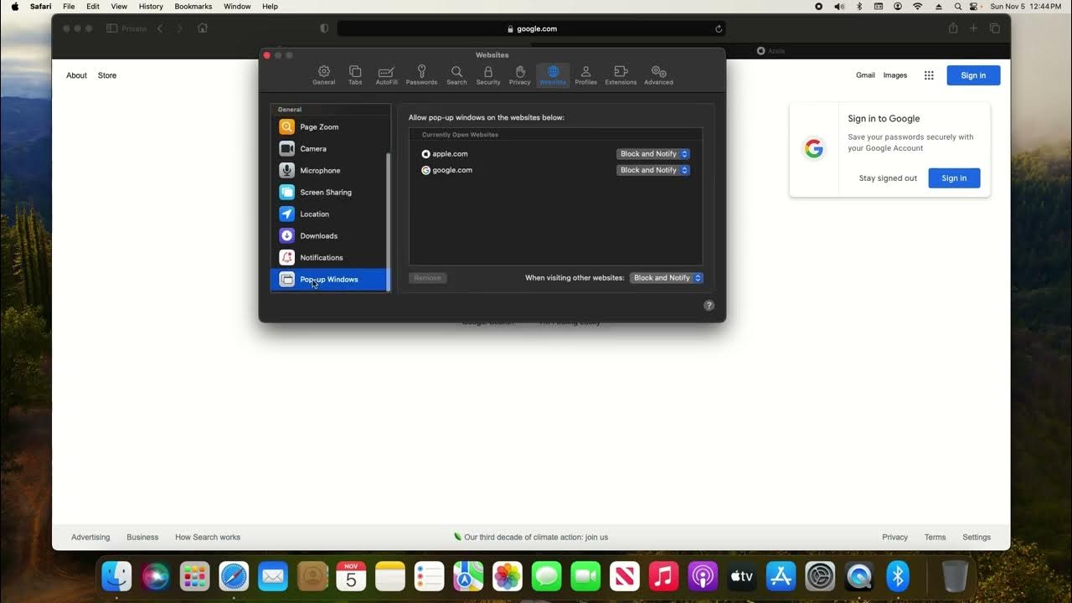
Task: Select Microphone in the sidebar
Action: tap(330, 170)
